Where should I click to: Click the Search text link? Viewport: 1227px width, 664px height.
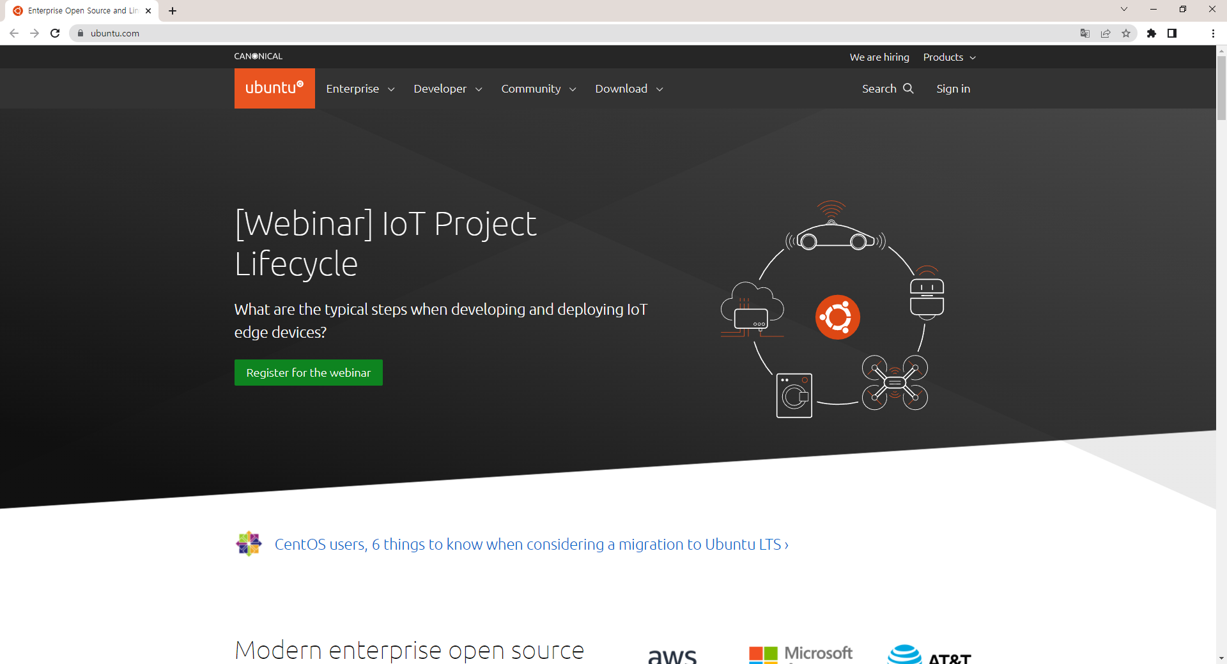(x=879, y=89)
